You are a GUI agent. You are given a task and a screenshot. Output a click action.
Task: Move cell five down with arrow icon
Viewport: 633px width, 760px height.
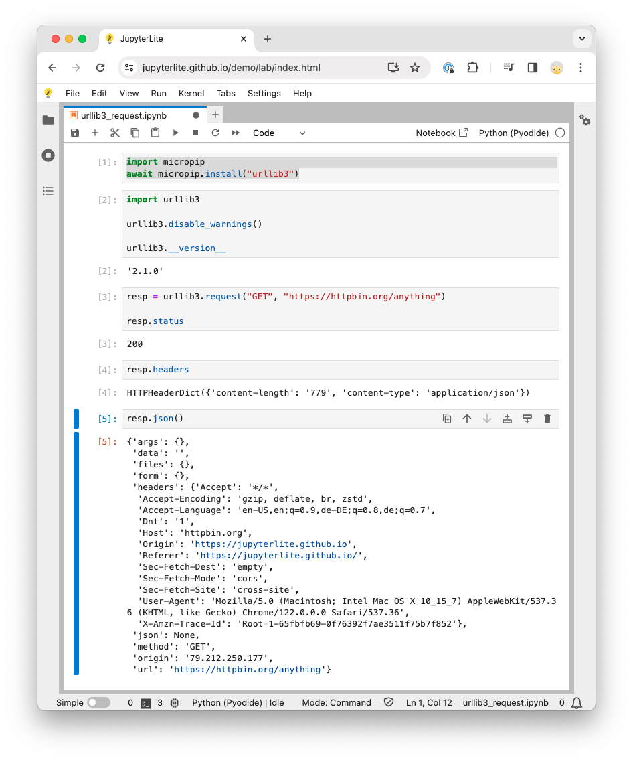(487, 419)
